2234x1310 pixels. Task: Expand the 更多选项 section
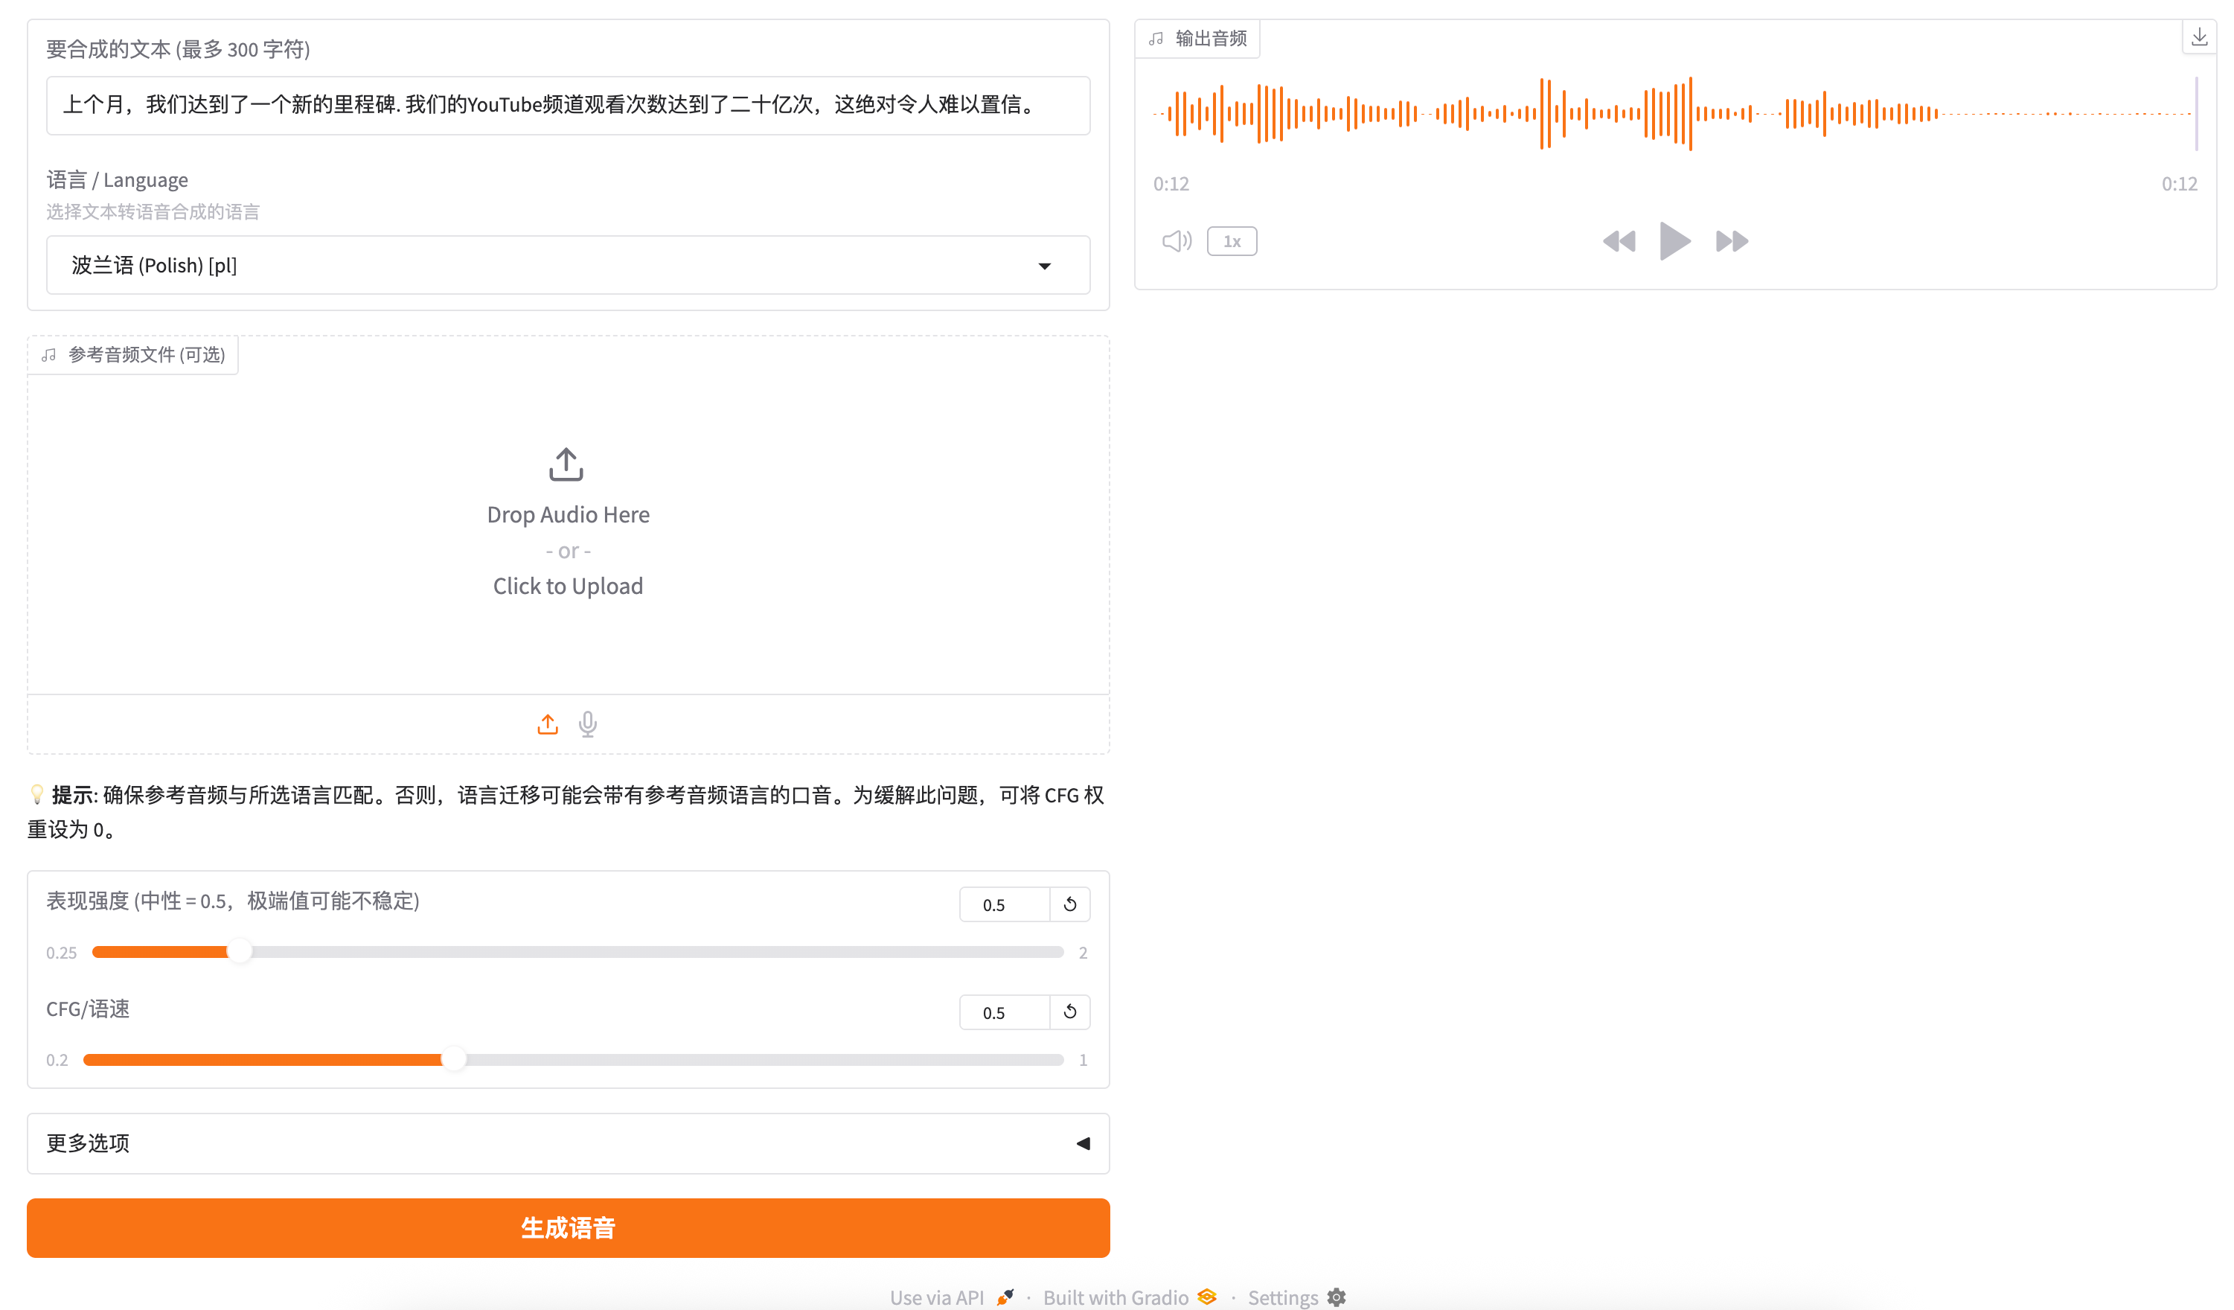[x=567, y=1143]
